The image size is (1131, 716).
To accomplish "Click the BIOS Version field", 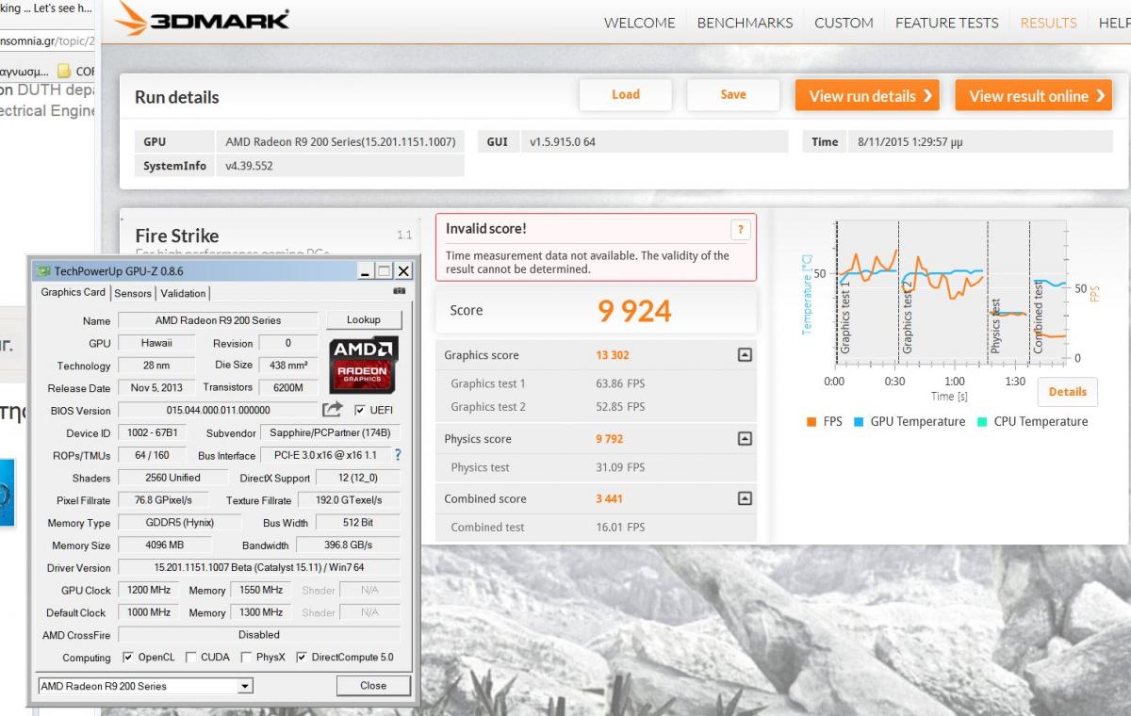I will coord(218,411).
